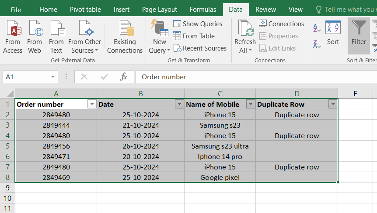Click cell Google pixel

220,177
